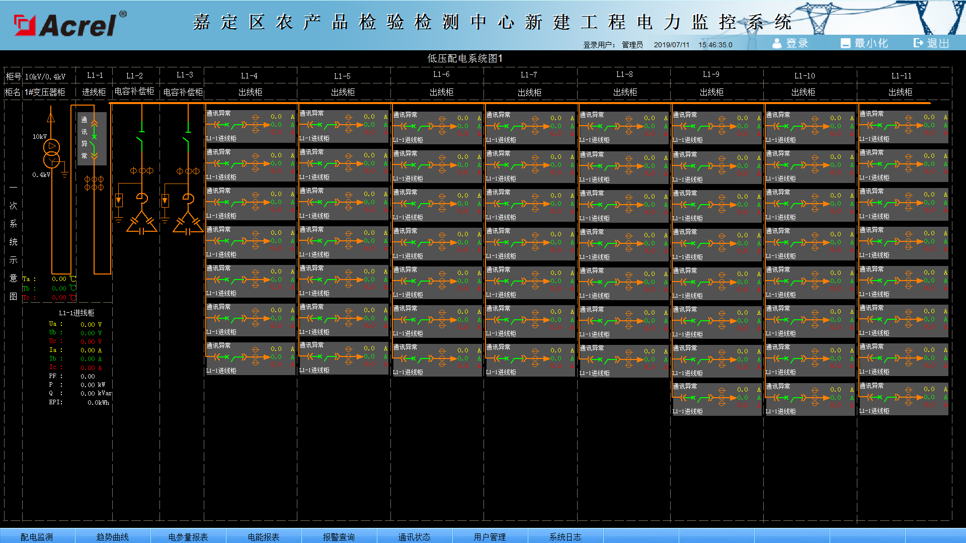Screen dimensions: 966x543
Task: View the 通讯状态 tab
Action: point(414,536)
